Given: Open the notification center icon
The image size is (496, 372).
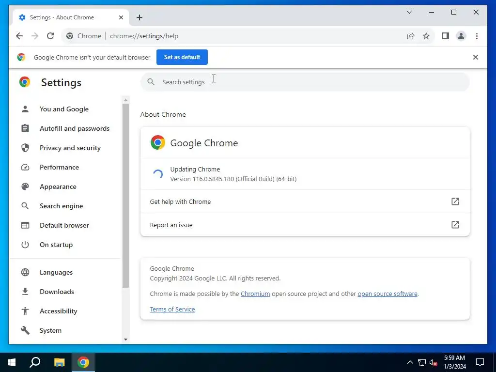Looking at the screenshot, I should 480,362.
